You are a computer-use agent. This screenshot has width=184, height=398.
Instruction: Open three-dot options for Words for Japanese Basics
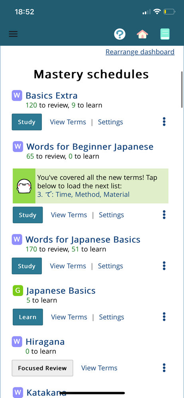(x=164, y=266)
